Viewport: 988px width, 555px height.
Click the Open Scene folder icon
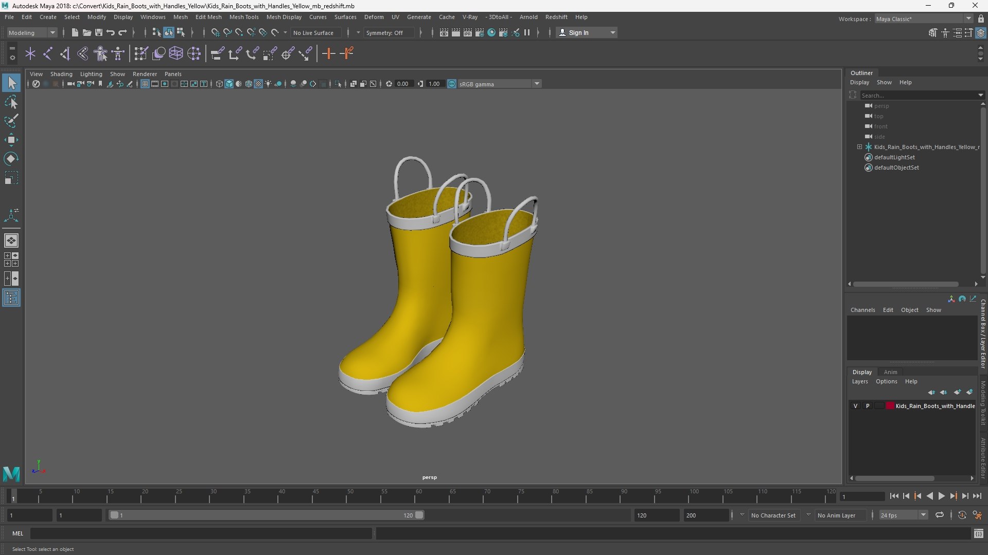point(86,32)
